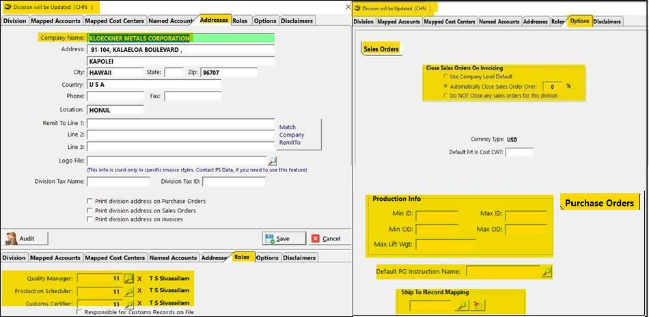Click the Min OD field

437,230
